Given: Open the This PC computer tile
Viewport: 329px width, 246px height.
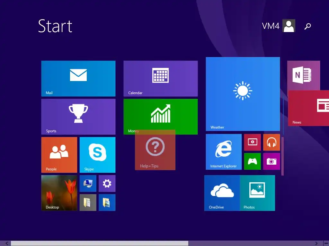Looking at the screenshot, I should pyautogui.click(x=88, y=184).
